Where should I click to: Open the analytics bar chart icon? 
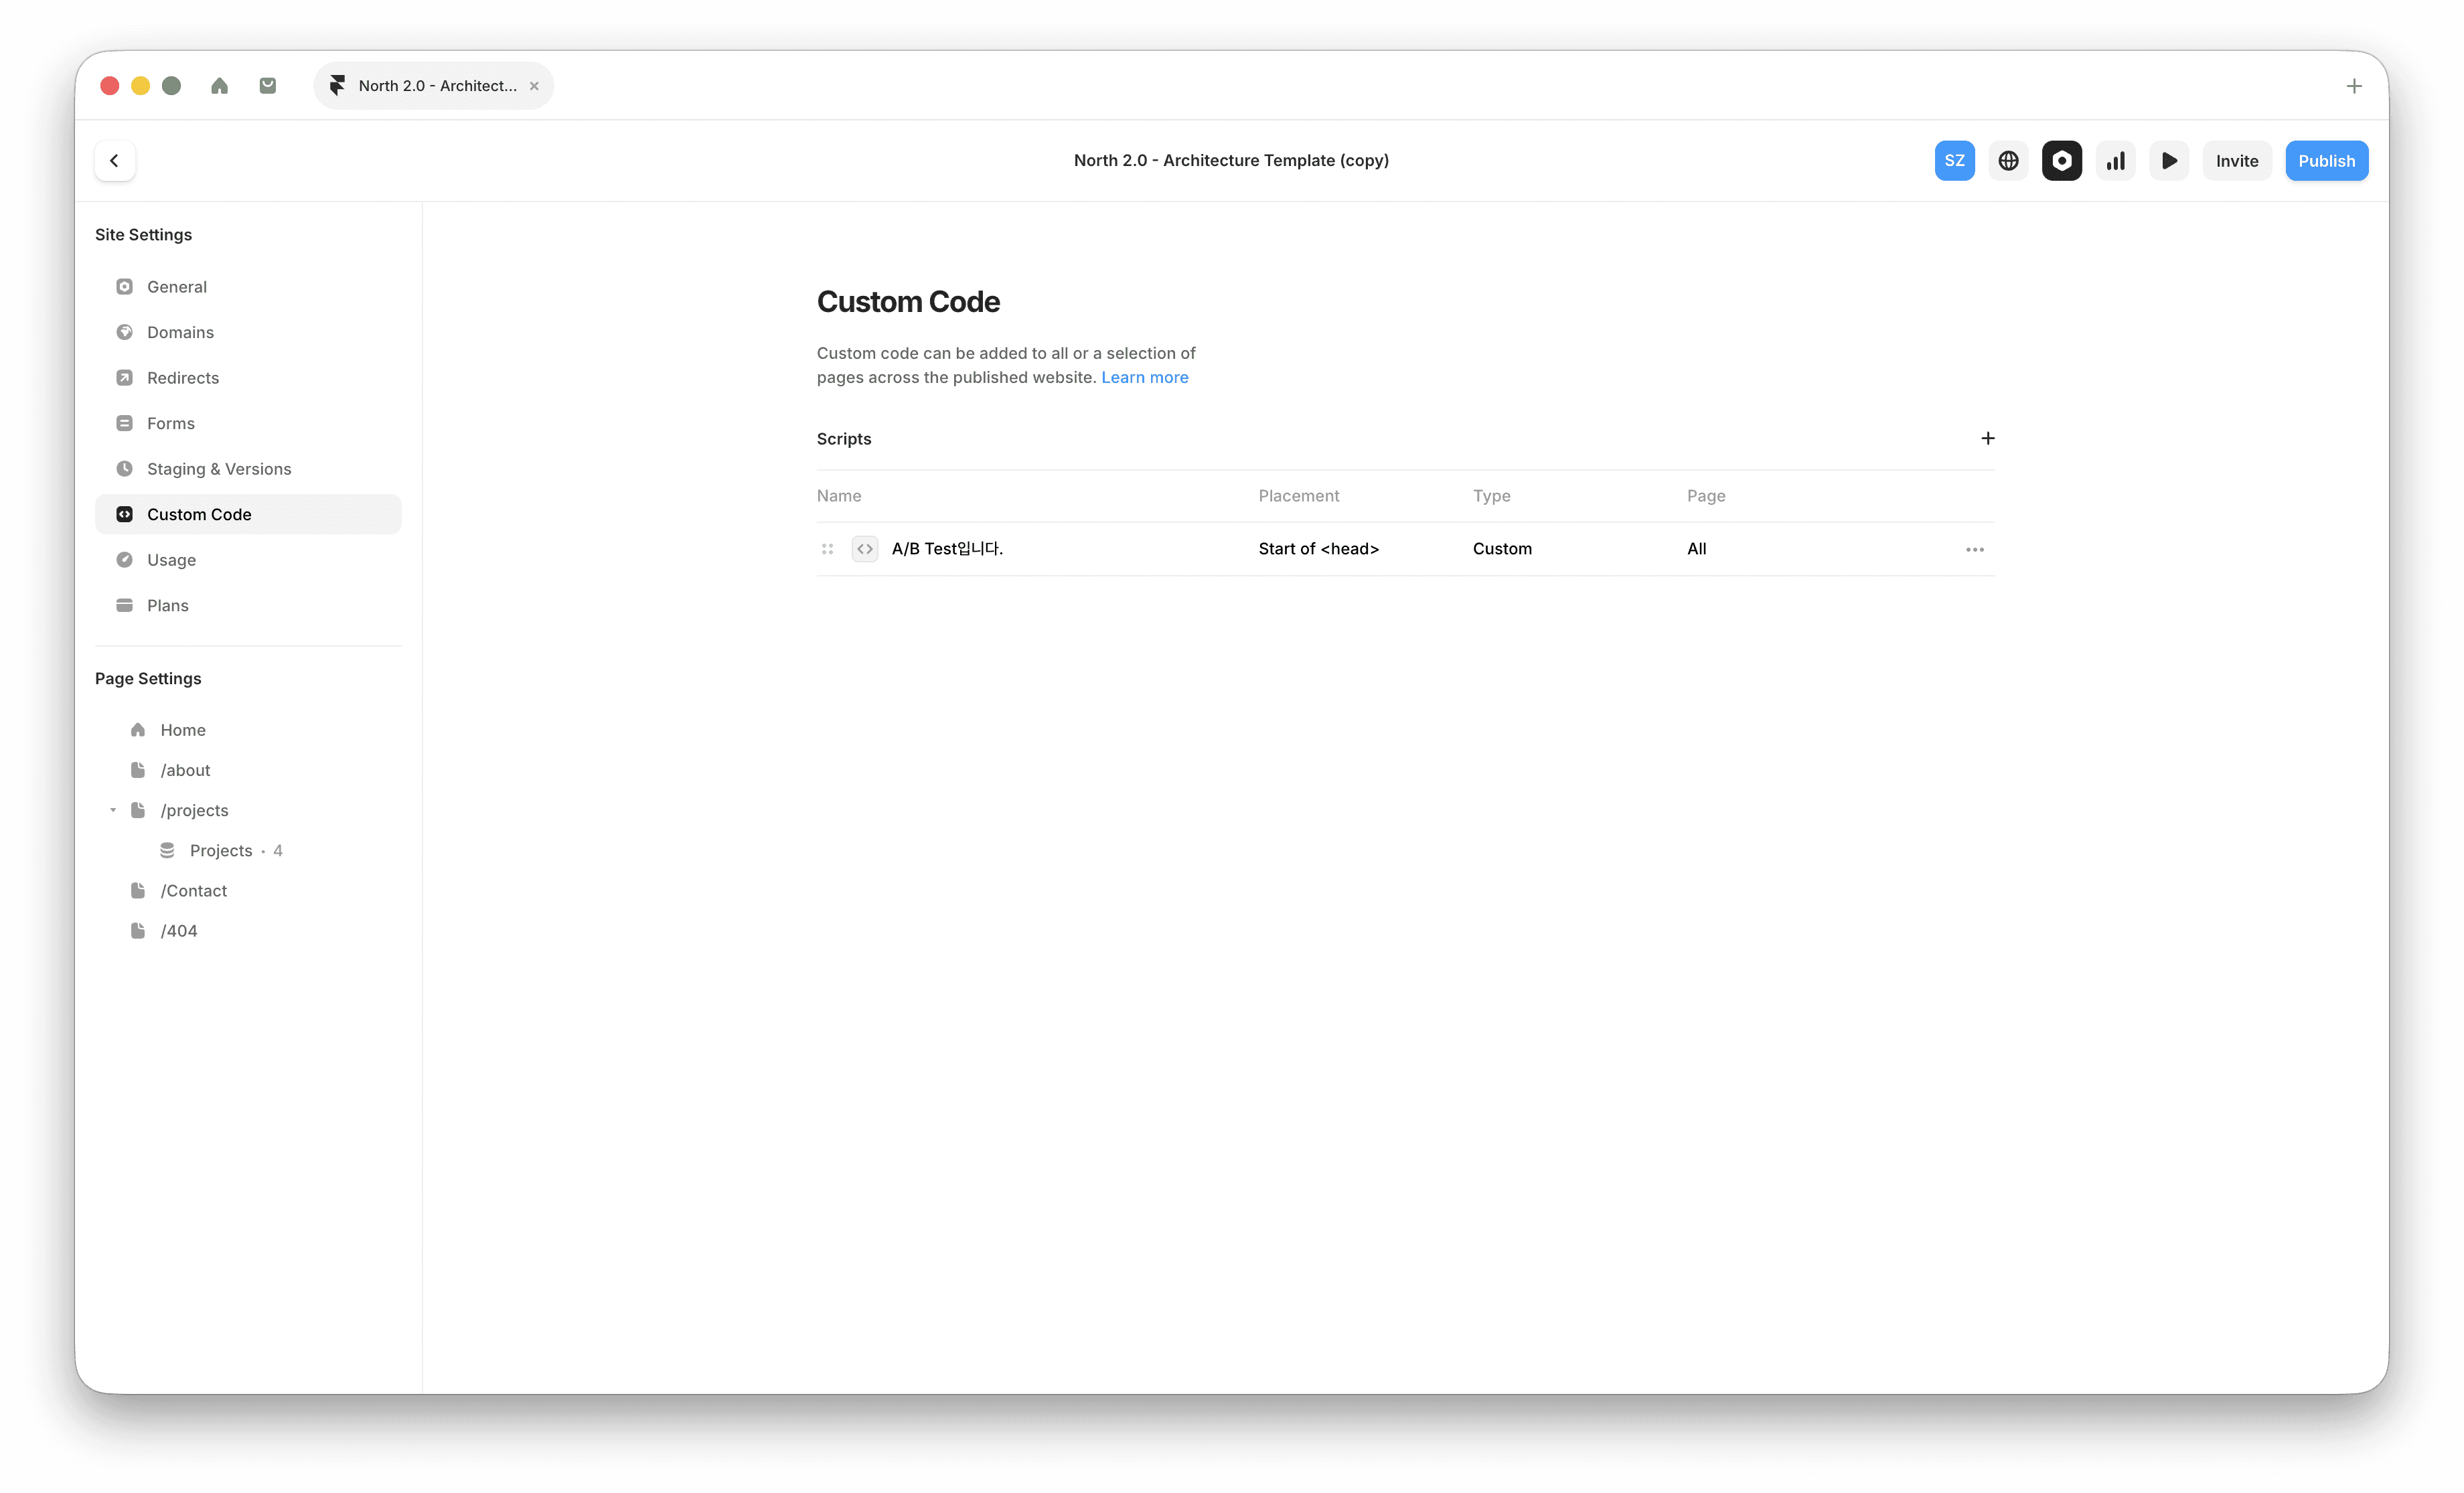point(2115,161)
